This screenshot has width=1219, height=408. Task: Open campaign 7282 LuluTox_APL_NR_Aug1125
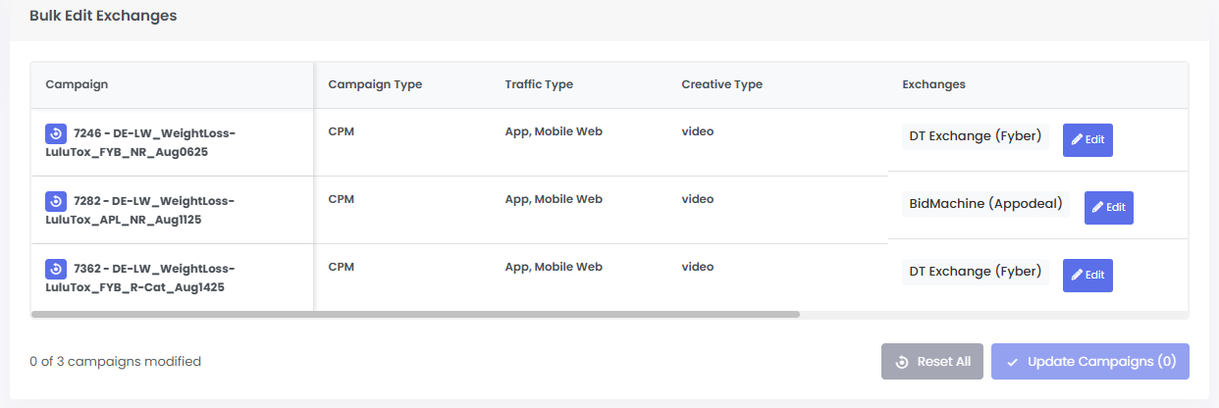(140, 211)
